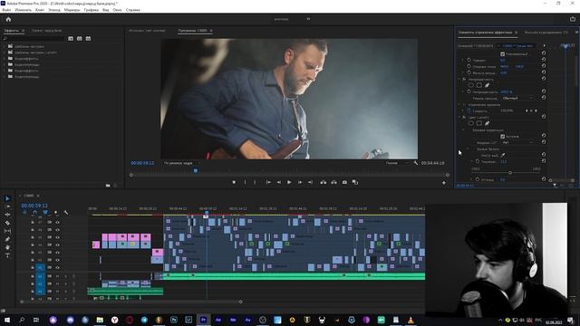The height and width of the screenshot is (326, 580).
Task: Select the Slip tool
Action: point(7,231)
